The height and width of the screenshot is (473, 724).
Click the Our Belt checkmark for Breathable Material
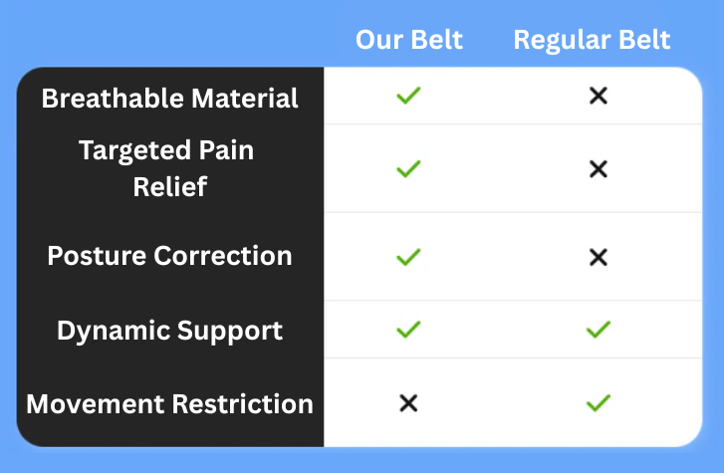408,97
